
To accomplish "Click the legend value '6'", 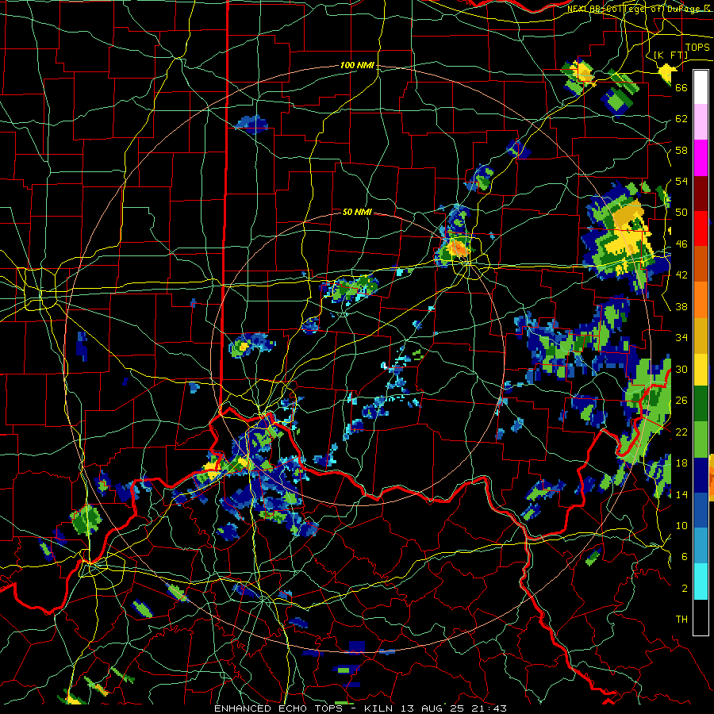I will point(685,557).
